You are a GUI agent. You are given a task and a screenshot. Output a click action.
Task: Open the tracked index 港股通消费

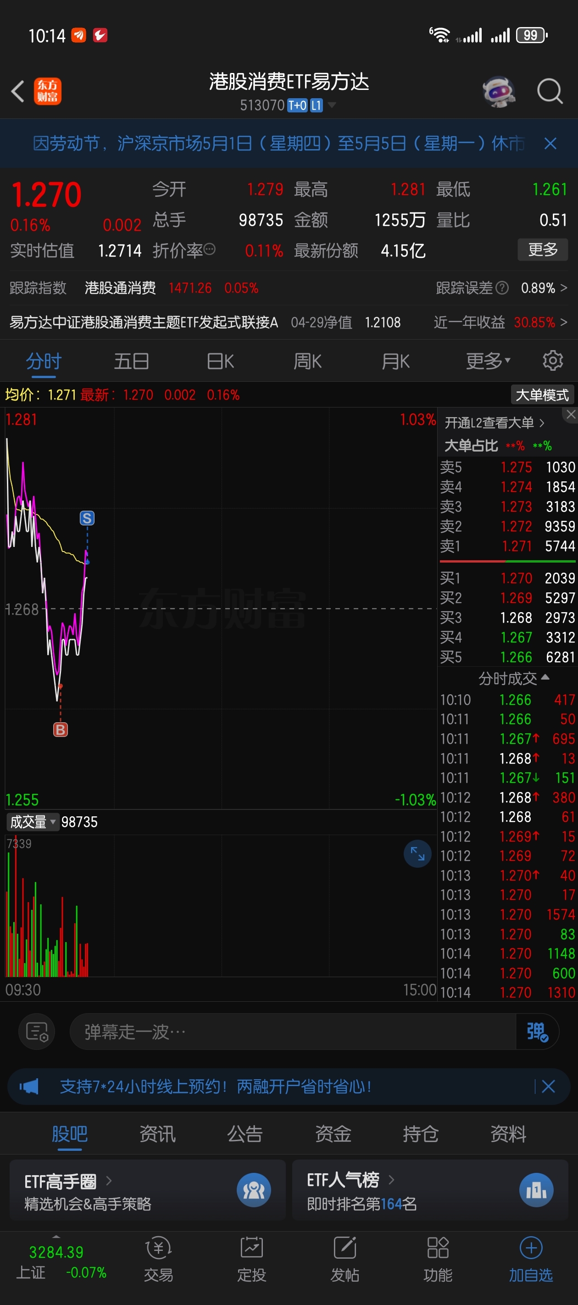click(x=120, y=288)
